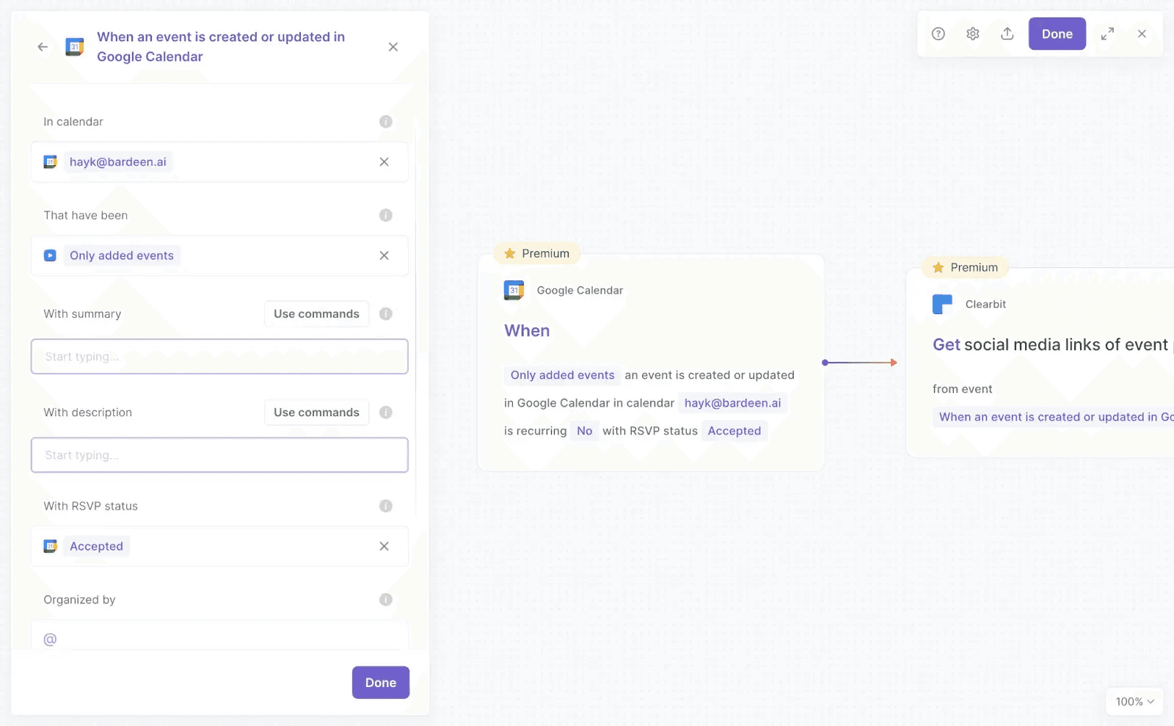Click the Organized by input field

219,636
